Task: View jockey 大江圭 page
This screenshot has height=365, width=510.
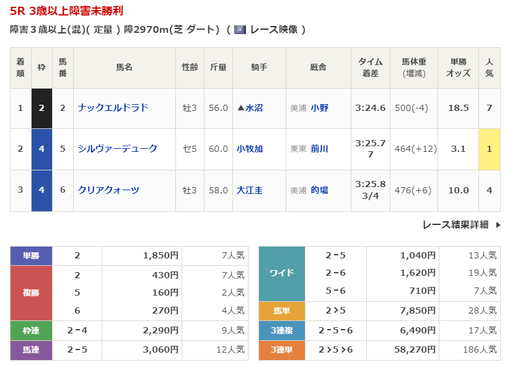Action: click(250, 190)
